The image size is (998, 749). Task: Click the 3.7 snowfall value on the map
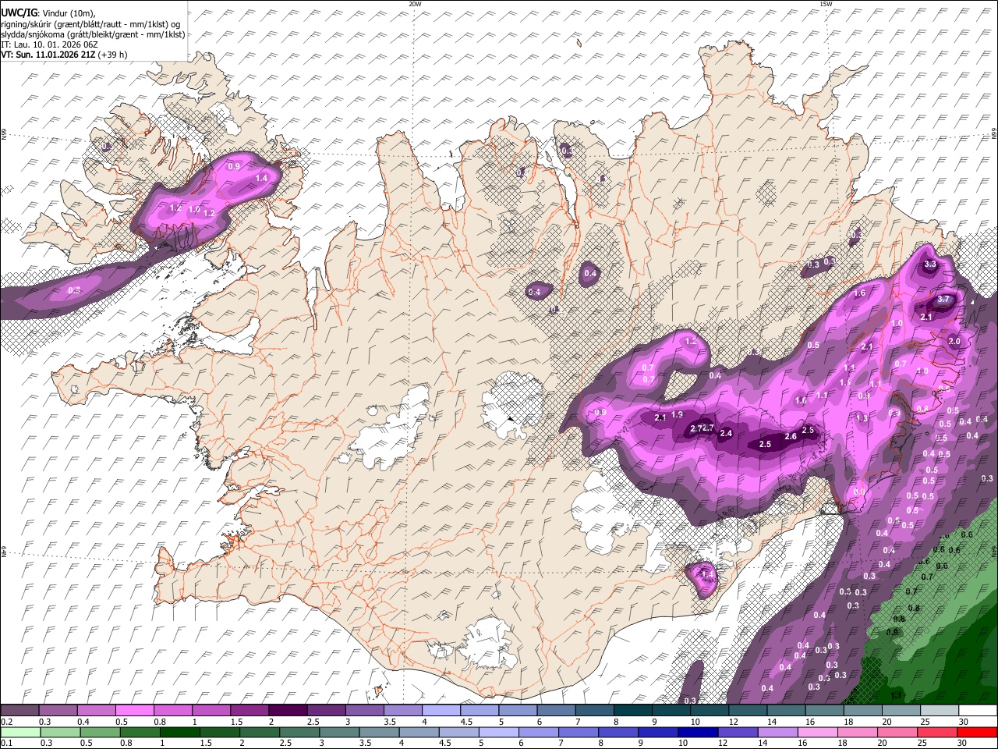point(943,300)
